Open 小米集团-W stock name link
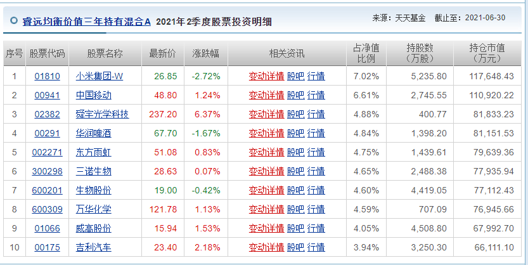The height and width of the screenshot is (265, 528). coord(100,77)
